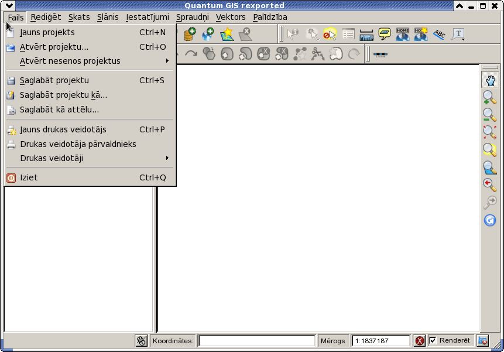Click the Reshape features icon
Image resolution: width=504 pixels, height=352 pixels.
coord(300,54)
